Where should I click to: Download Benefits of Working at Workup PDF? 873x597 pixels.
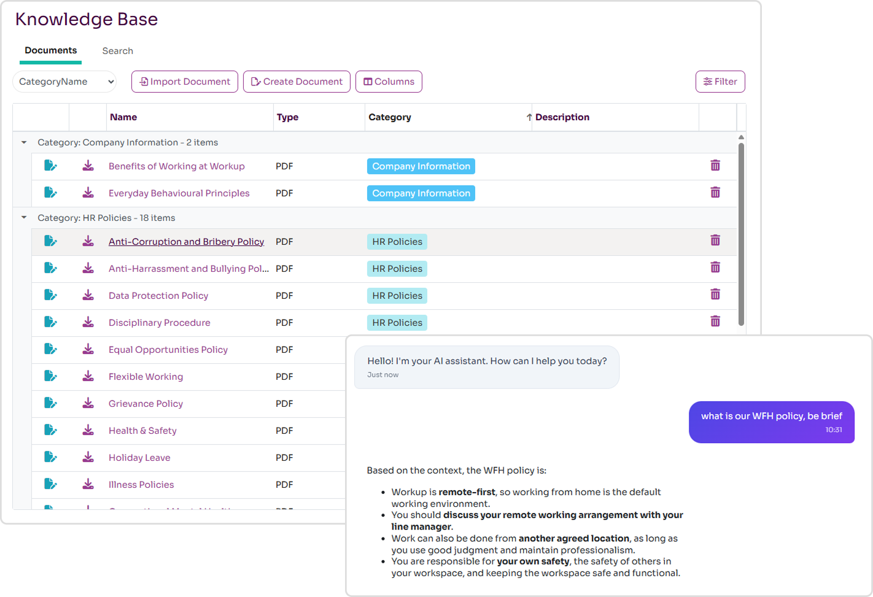(x=88, y=166)
